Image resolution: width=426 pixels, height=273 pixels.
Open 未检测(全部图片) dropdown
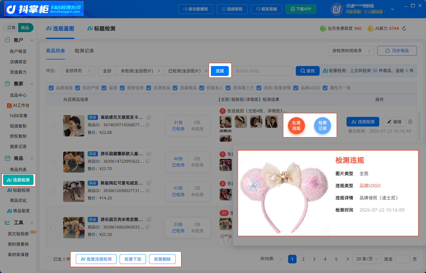pyautogui.click(x=140, y=71)
